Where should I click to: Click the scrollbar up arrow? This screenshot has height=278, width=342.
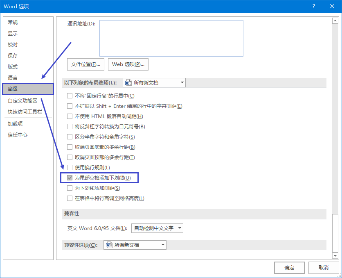pos(335,21)
